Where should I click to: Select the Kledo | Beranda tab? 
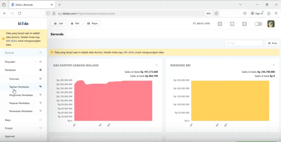[x=32, y=5]
